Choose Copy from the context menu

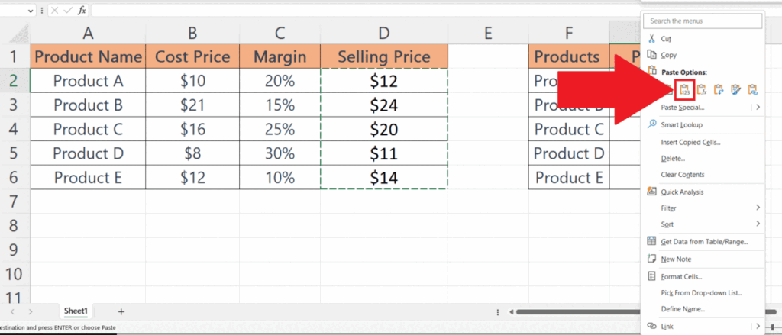coord(703,56)
